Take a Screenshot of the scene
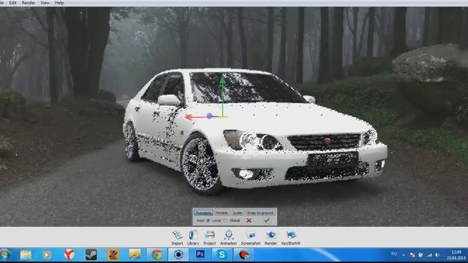Screen dimensions: 468x263 point(251,237)
